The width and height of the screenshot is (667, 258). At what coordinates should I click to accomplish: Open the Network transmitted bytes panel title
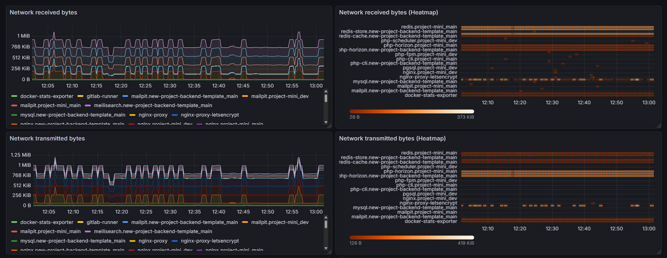tap(47, 138)
